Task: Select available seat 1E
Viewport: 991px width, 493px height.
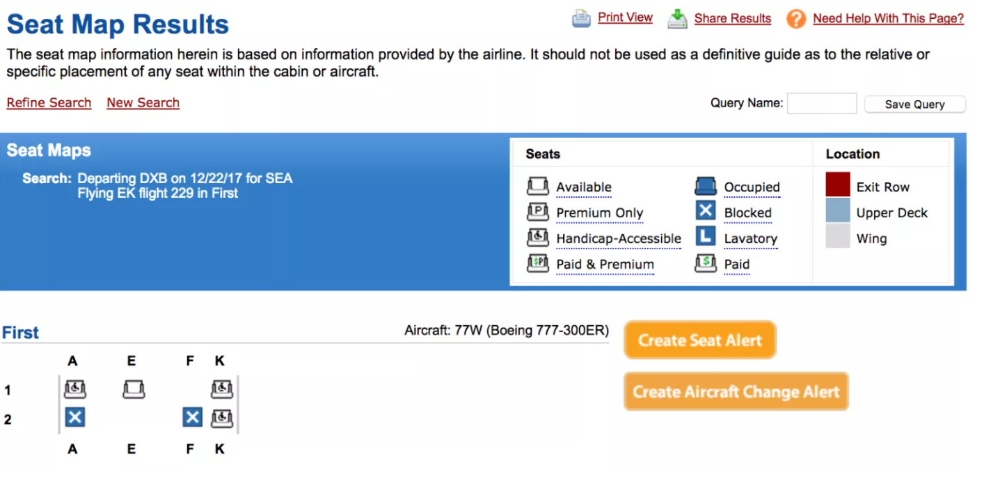Action: 134,389
